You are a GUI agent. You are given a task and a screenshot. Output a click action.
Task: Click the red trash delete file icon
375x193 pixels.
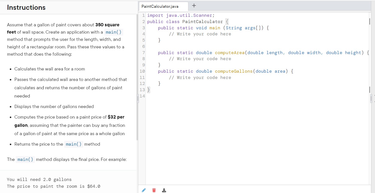click(x=154, y=190)
